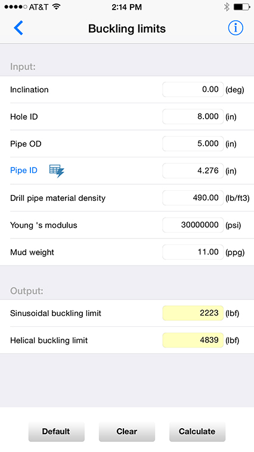This screenshot has width=254, height=452.
Task: Select the Hole ID input field
Action: pyautogui.click(x=193, y=116)
